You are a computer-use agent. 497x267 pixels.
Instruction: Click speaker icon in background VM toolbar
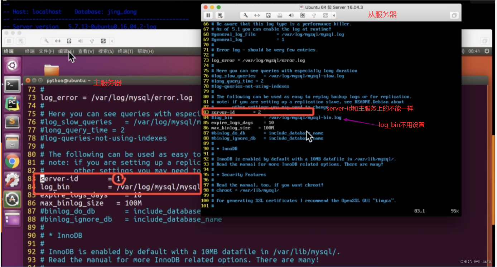click(81, 41)
